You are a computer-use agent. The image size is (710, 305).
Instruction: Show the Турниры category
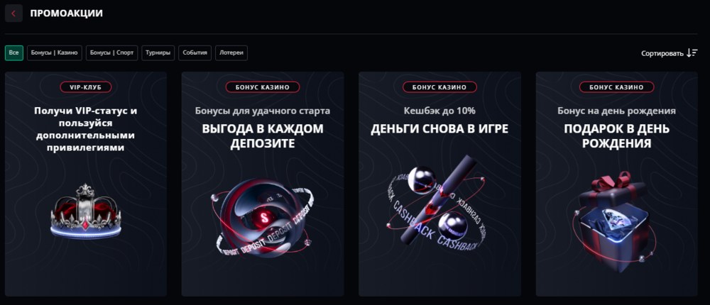158,53
